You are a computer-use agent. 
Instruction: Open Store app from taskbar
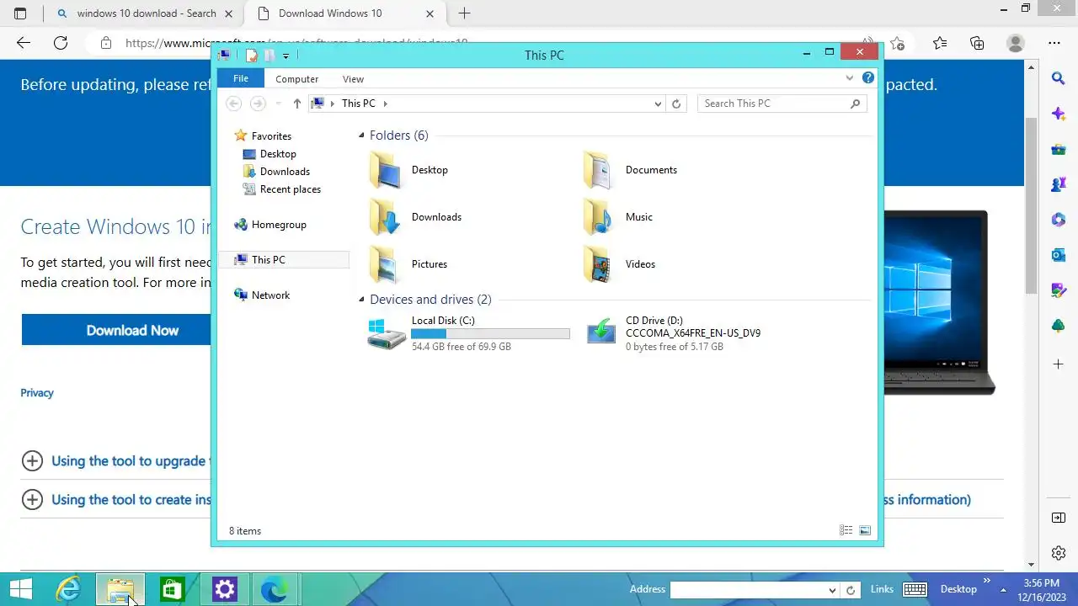coord(172,589)
